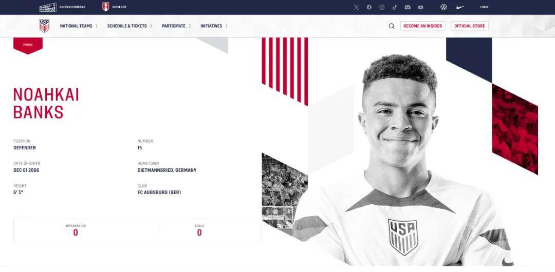Expand the Schedule & Tickets menu
This screenshot has width=555, height=272.
point(129,26)
